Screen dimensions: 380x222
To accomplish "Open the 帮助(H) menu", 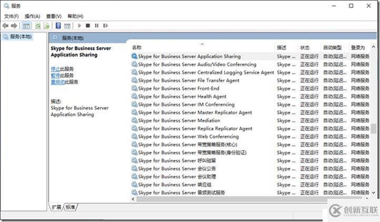I will click(75, 16).
